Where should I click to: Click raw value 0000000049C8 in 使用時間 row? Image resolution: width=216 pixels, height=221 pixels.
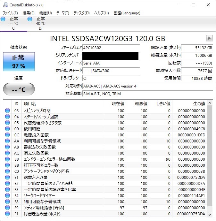191,129
